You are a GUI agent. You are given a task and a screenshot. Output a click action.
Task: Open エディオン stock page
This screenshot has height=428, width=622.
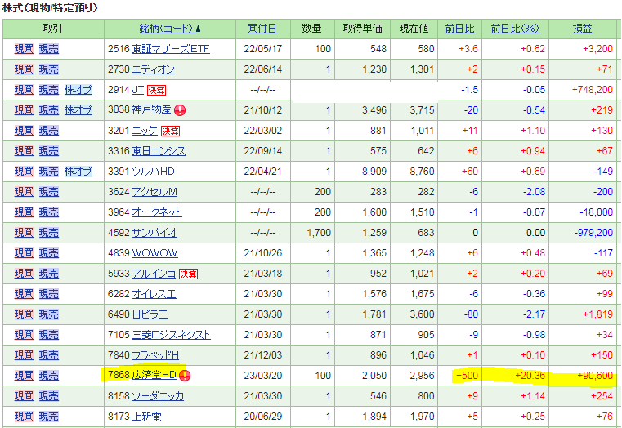(x=153, y=69)
